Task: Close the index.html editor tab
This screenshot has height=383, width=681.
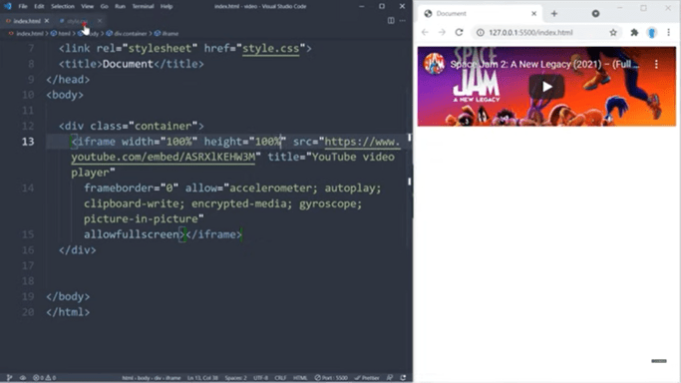Action: [47, 21]
